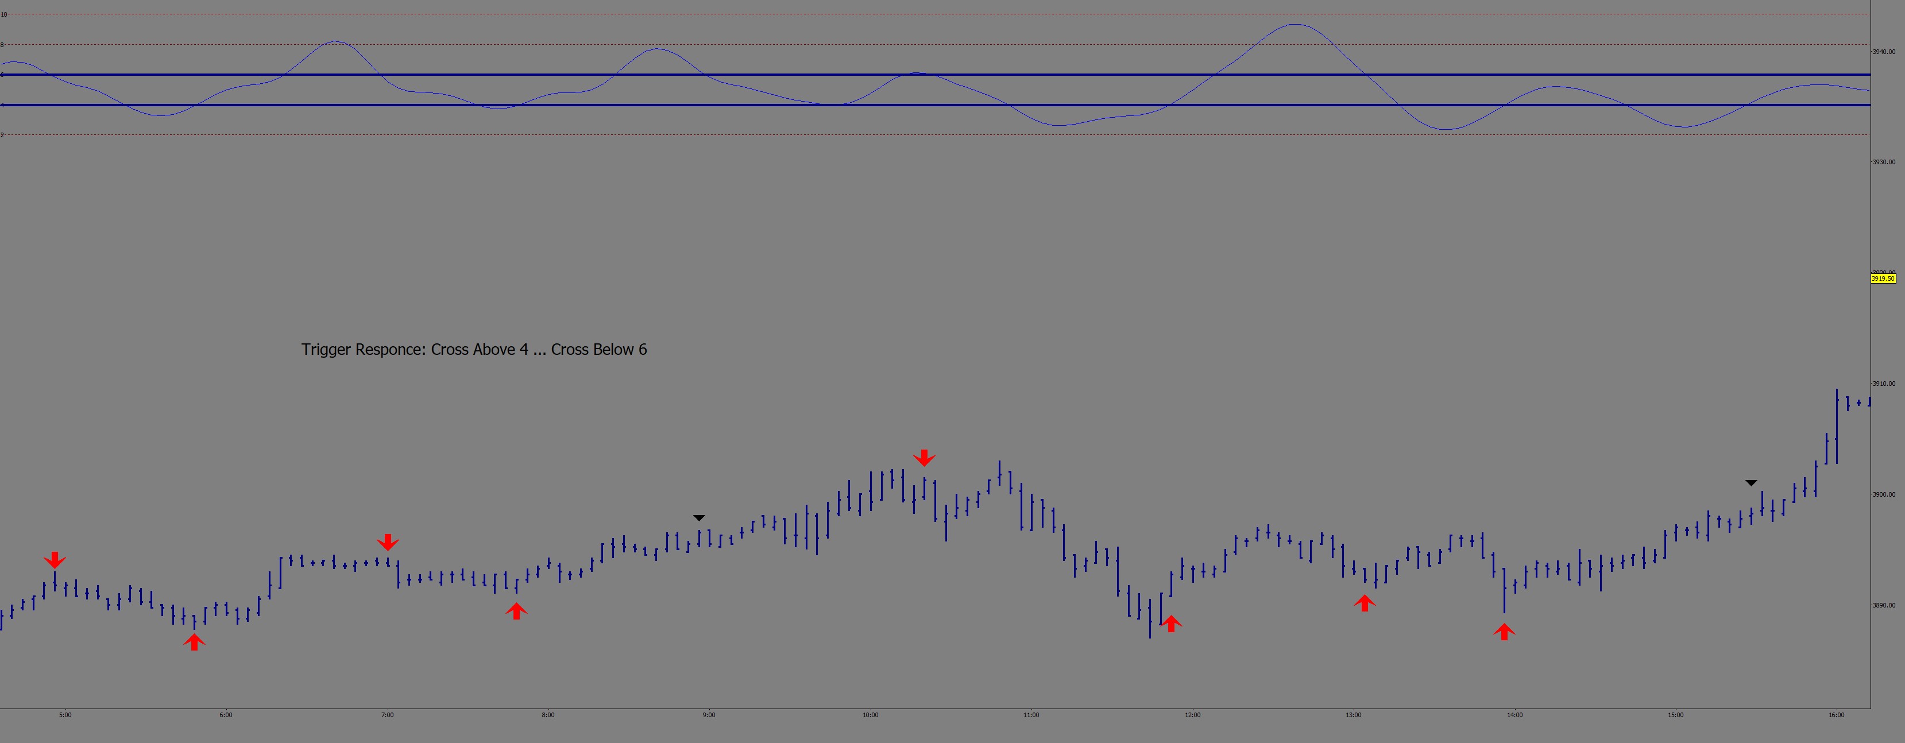The width and height of the screenshot is (1905, 743).
Task: Click the 3910.00 price axis label
Action: 1884,384
